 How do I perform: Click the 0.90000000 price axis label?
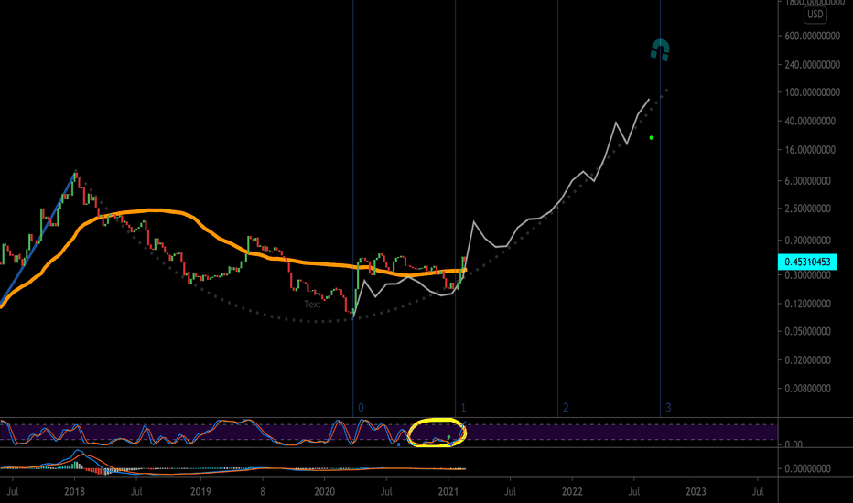tap(808, 241)
